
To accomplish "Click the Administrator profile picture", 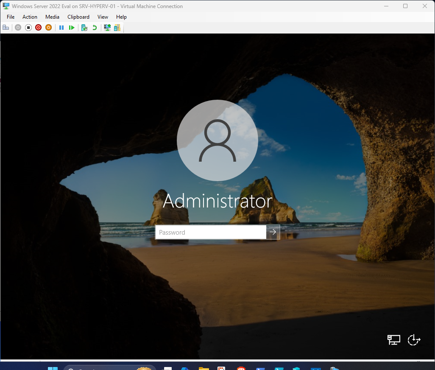I will [217, 140].
